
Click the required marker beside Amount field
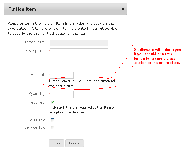[49, 74]
